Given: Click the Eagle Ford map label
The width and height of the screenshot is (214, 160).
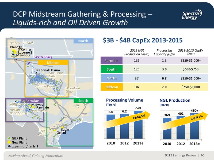Looking at the screenshot, I should 41,132.
